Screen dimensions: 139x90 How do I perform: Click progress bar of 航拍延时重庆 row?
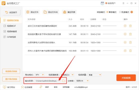pyautogui.click(x=110, y=34)
